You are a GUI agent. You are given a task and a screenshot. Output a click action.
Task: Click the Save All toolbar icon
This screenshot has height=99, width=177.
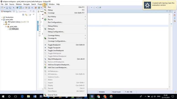click(x=10, y=8)
